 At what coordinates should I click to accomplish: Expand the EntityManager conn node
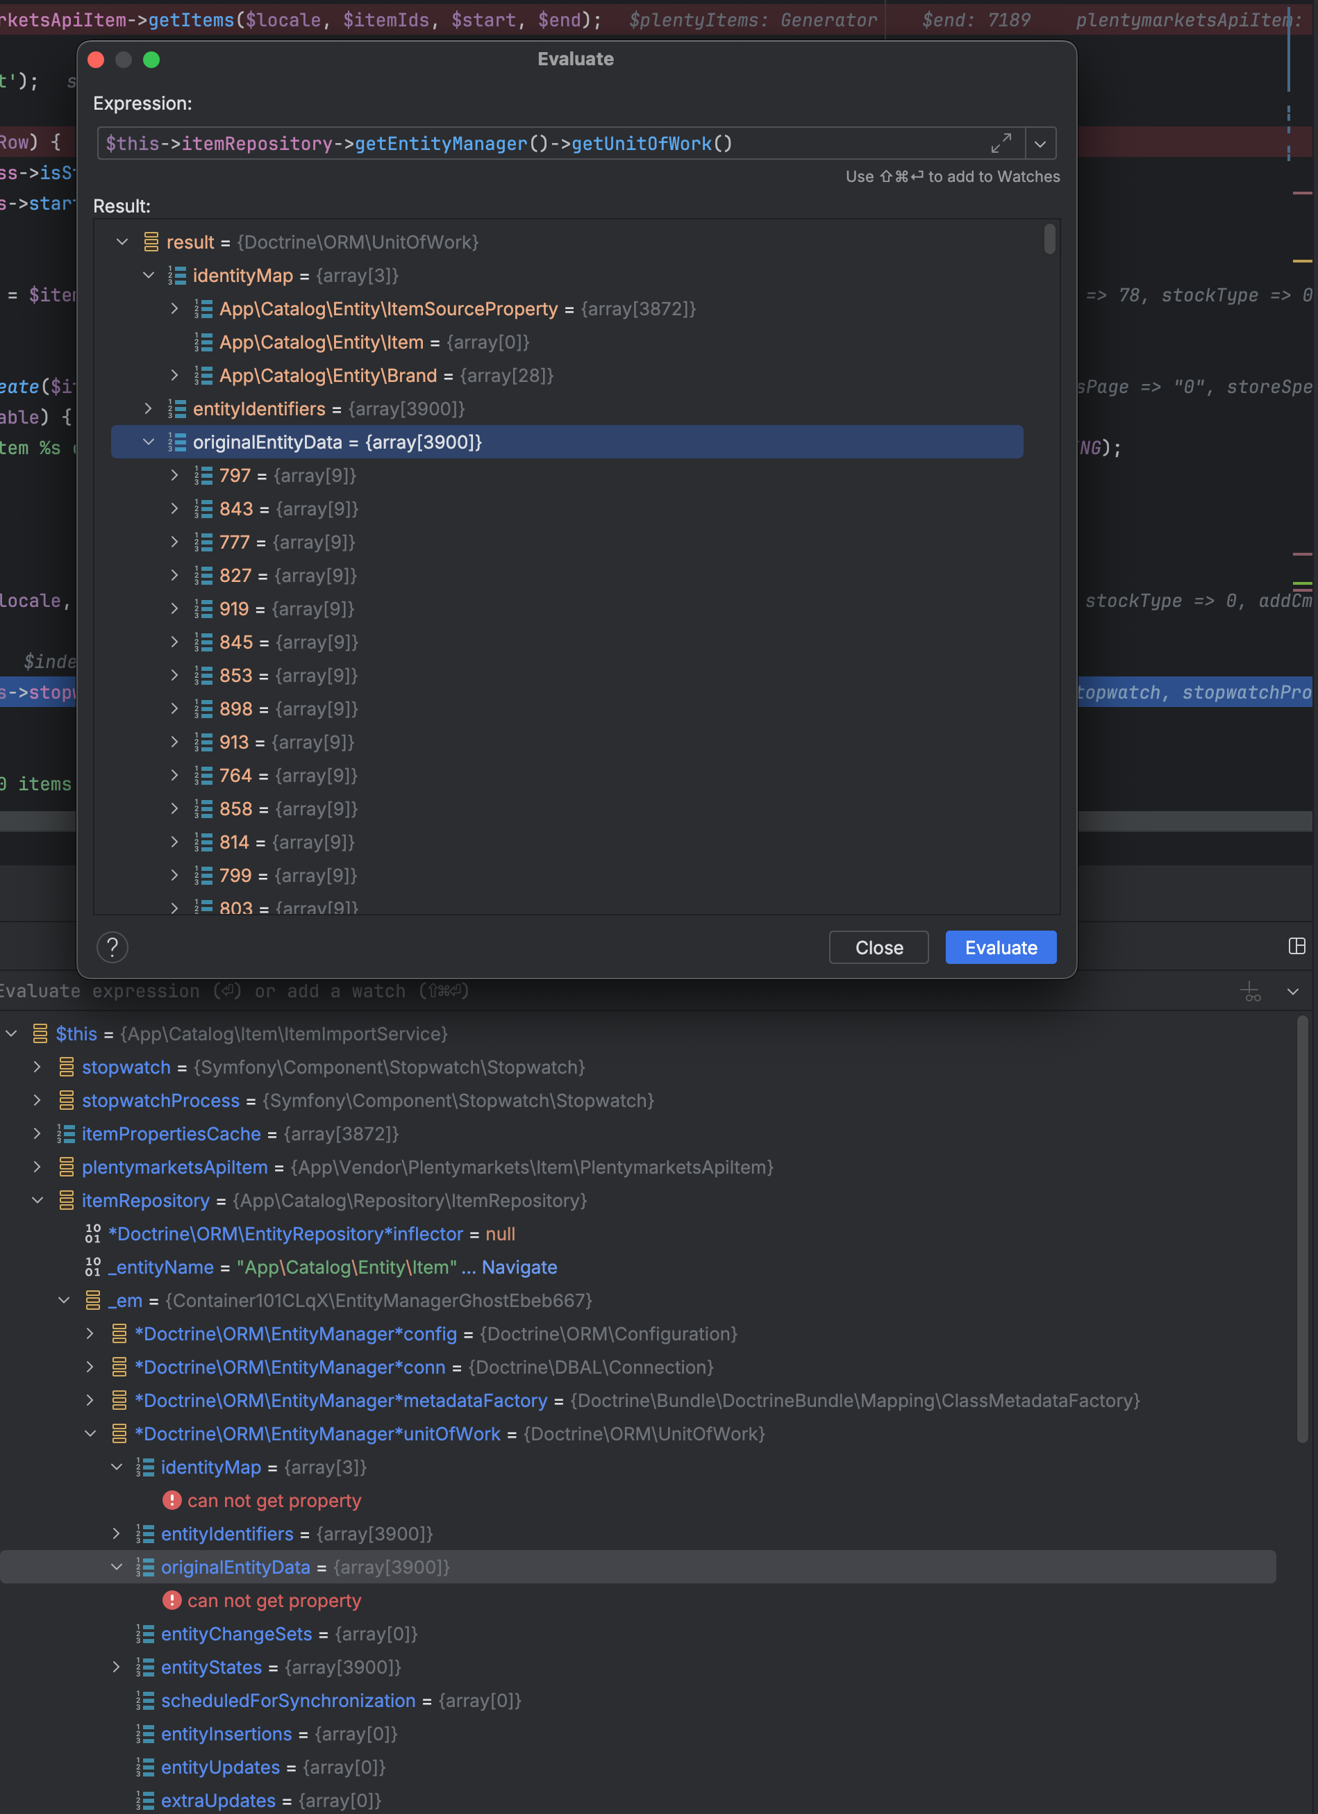coord(90,1367)
